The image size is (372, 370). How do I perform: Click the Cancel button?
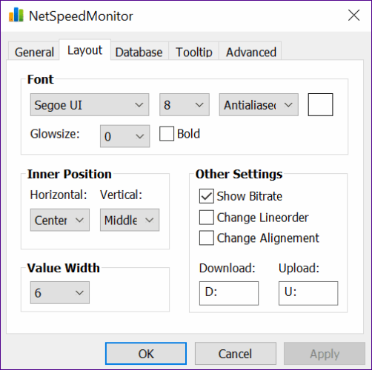(236, 354)
